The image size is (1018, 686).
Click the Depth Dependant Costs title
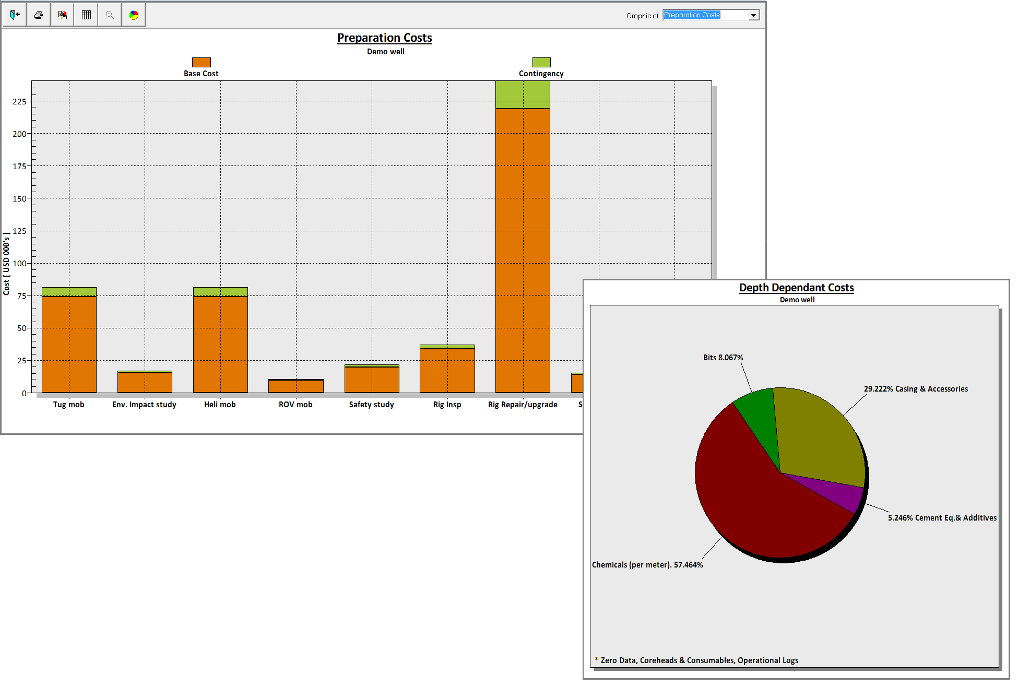796,288
